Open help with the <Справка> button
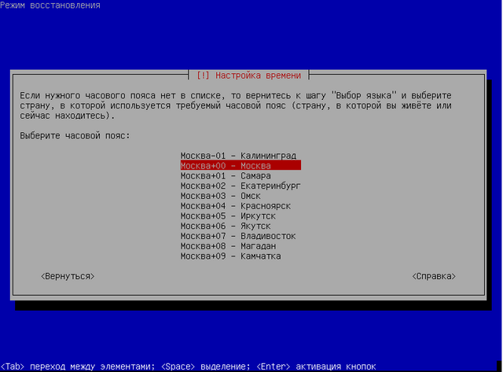 point(433,277)
